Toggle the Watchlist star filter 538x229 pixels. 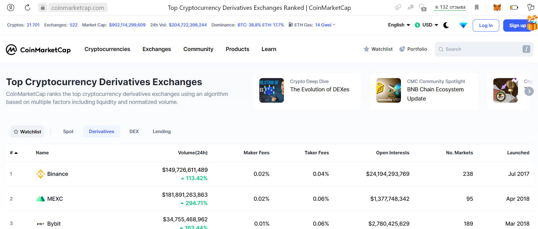[27, 132]
